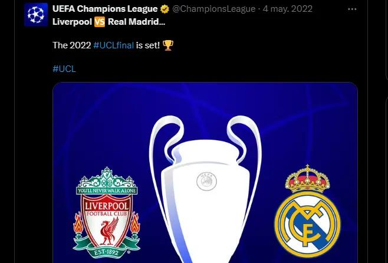388x263 pixels.
Task: Click the 'You'll Never Walk Alone' crest banner
Action: (107, 190)
